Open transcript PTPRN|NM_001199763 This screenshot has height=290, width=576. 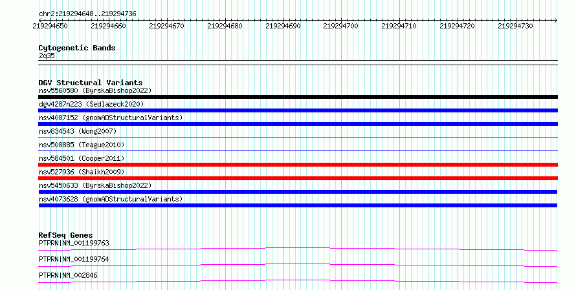pyautogui.click(x=74, y=243)
